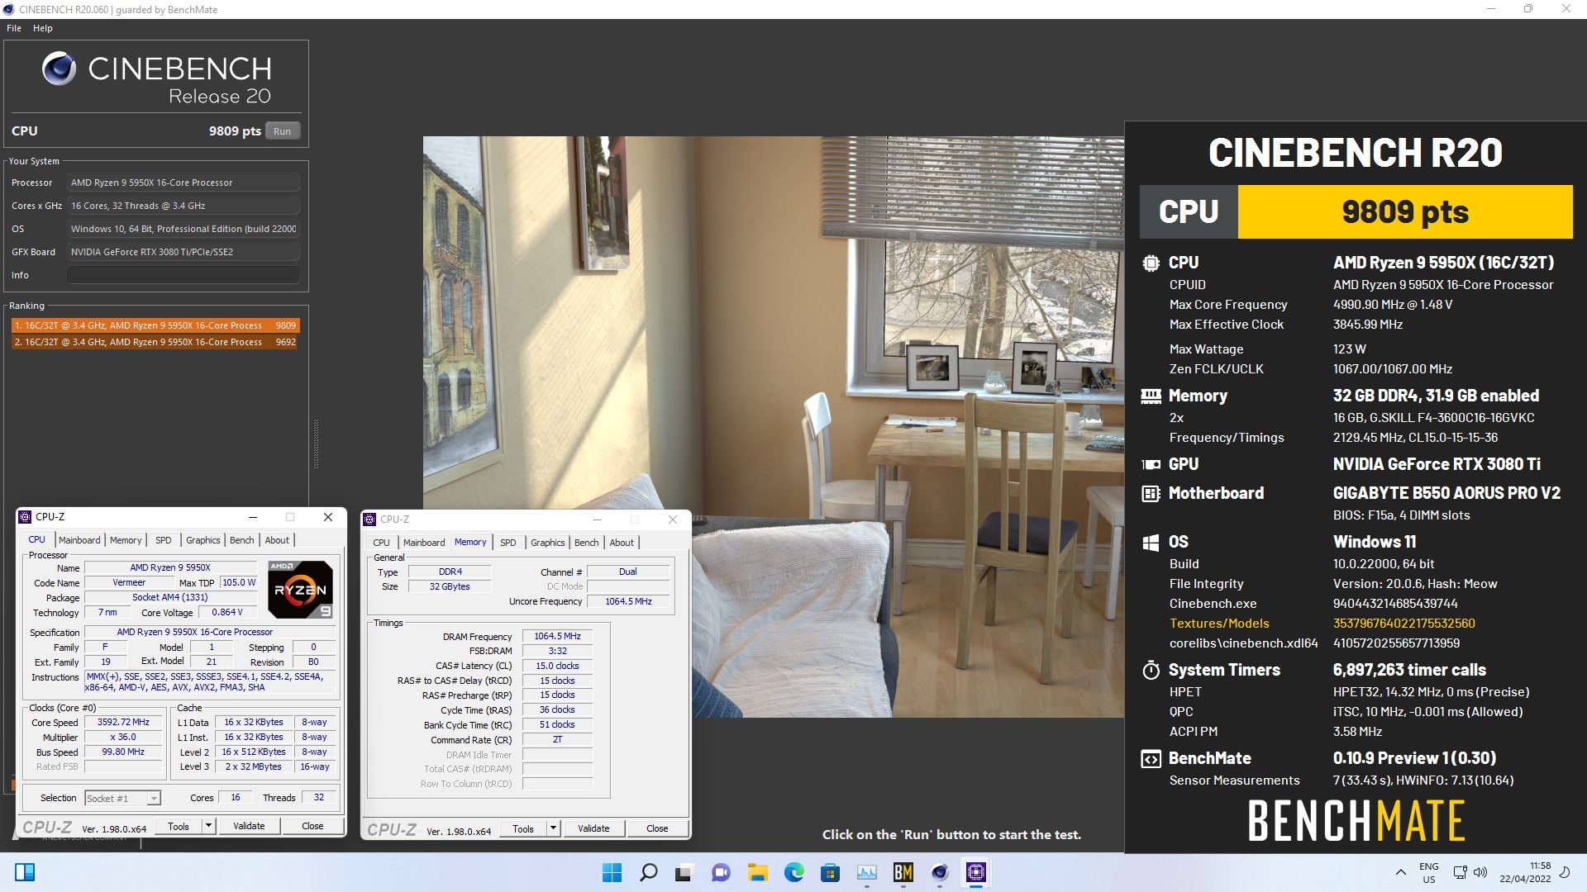The height and width of the screenshot is (892, 1587).
Task: Click the 9809 pts score banner
Action: tap(1405, 212)
